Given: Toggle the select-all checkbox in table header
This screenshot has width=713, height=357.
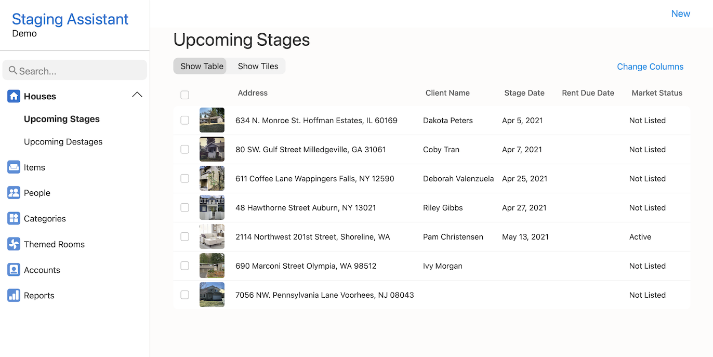Looking at the screenshot, I should pyautogui.click(x=184, y=95).
